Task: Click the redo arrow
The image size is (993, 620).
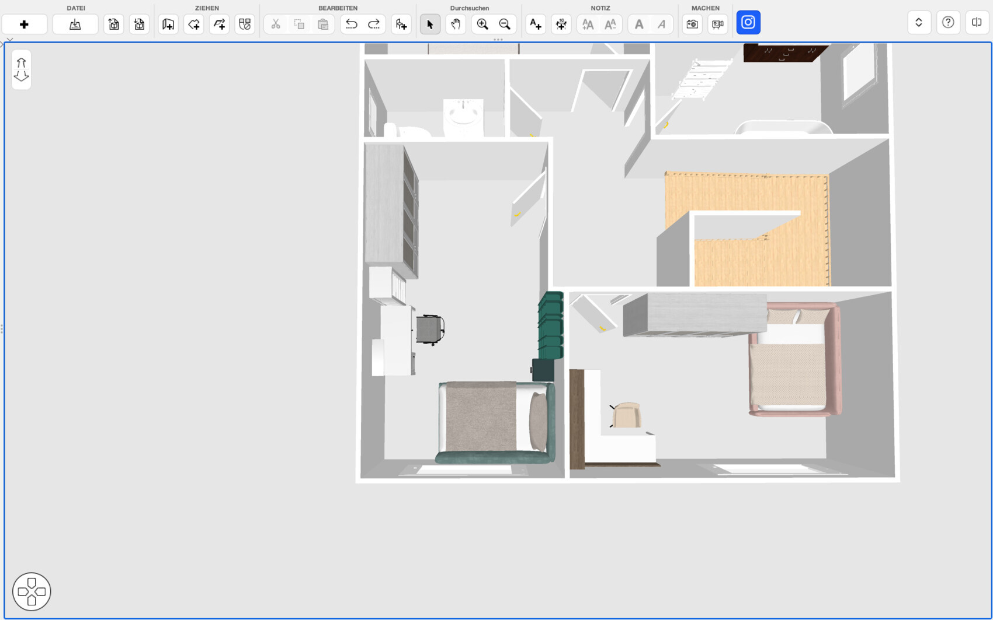Action: click(374, 24)
